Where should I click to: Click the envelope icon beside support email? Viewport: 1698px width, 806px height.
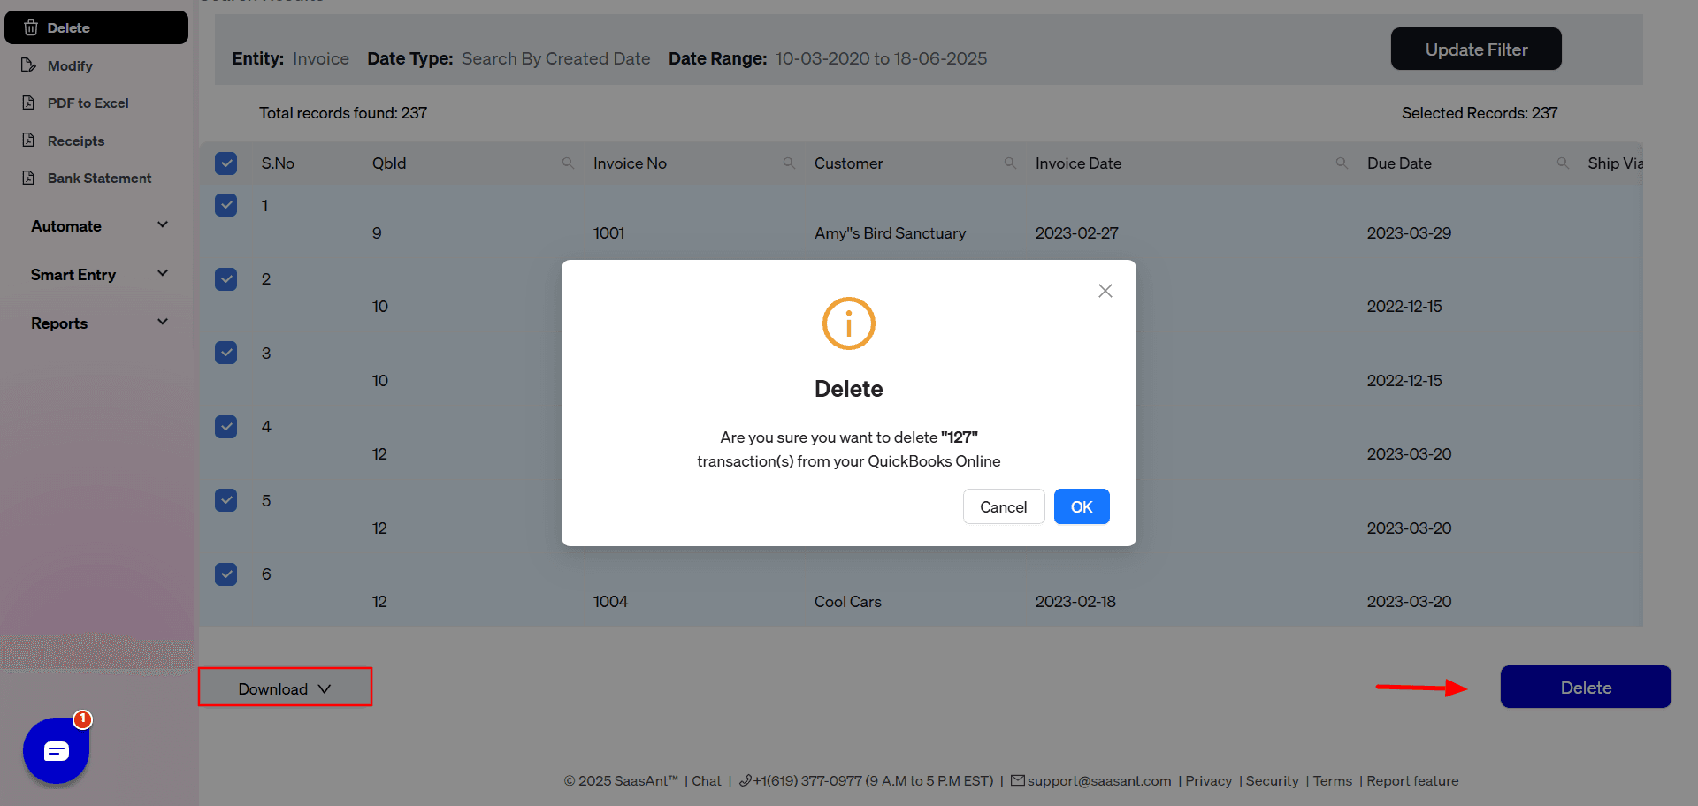point(1018,780)
